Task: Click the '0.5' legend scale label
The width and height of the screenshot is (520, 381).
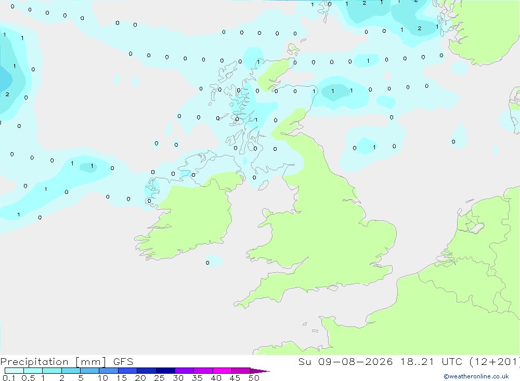Action: 28,378
